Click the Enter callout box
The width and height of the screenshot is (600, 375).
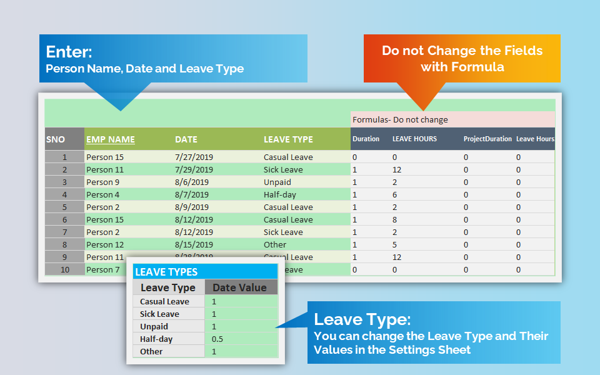point(173,57)
